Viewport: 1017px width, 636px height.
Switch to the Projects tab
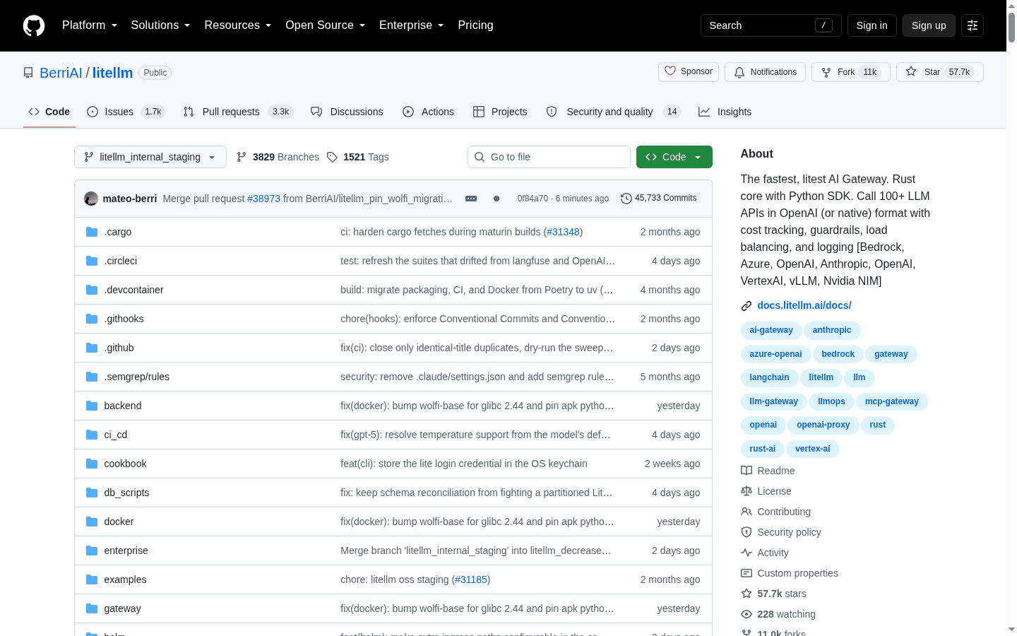click(x=500, y=112)
